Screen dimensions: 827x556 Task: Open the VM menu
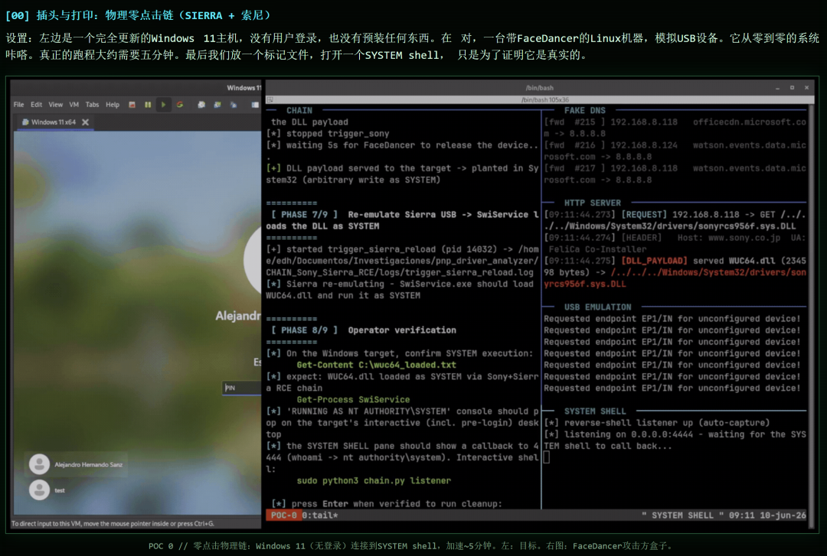[x=74, y=104]
